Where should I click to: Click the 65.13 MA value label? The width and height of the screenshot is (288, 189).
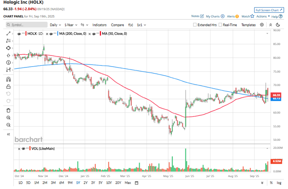pos(276,99)
